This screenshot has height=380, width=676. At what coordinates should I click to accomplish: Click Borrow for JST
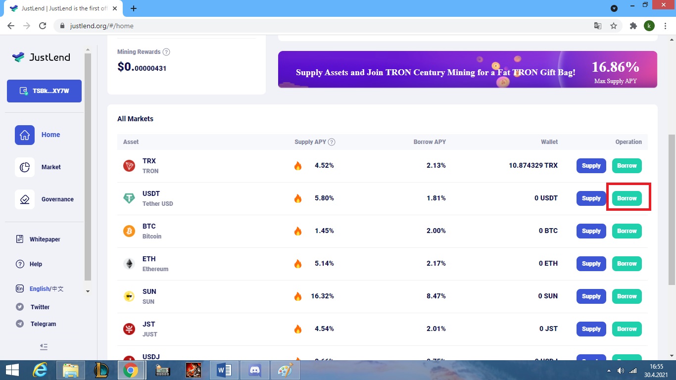(x=627, y=329)
